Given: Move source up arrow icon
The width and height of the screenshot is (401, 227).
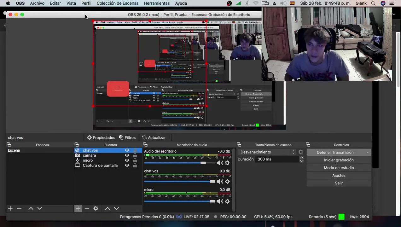Looking at the screenshot, I should 108,208.
